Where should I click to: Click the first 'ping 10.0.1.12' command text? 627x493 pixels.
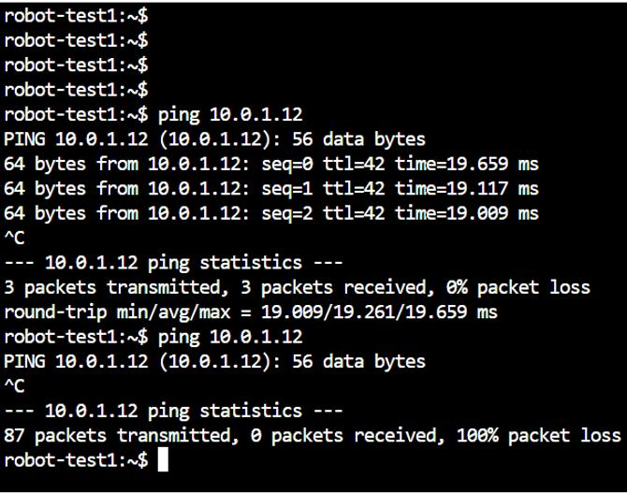[x=230, y=115]
